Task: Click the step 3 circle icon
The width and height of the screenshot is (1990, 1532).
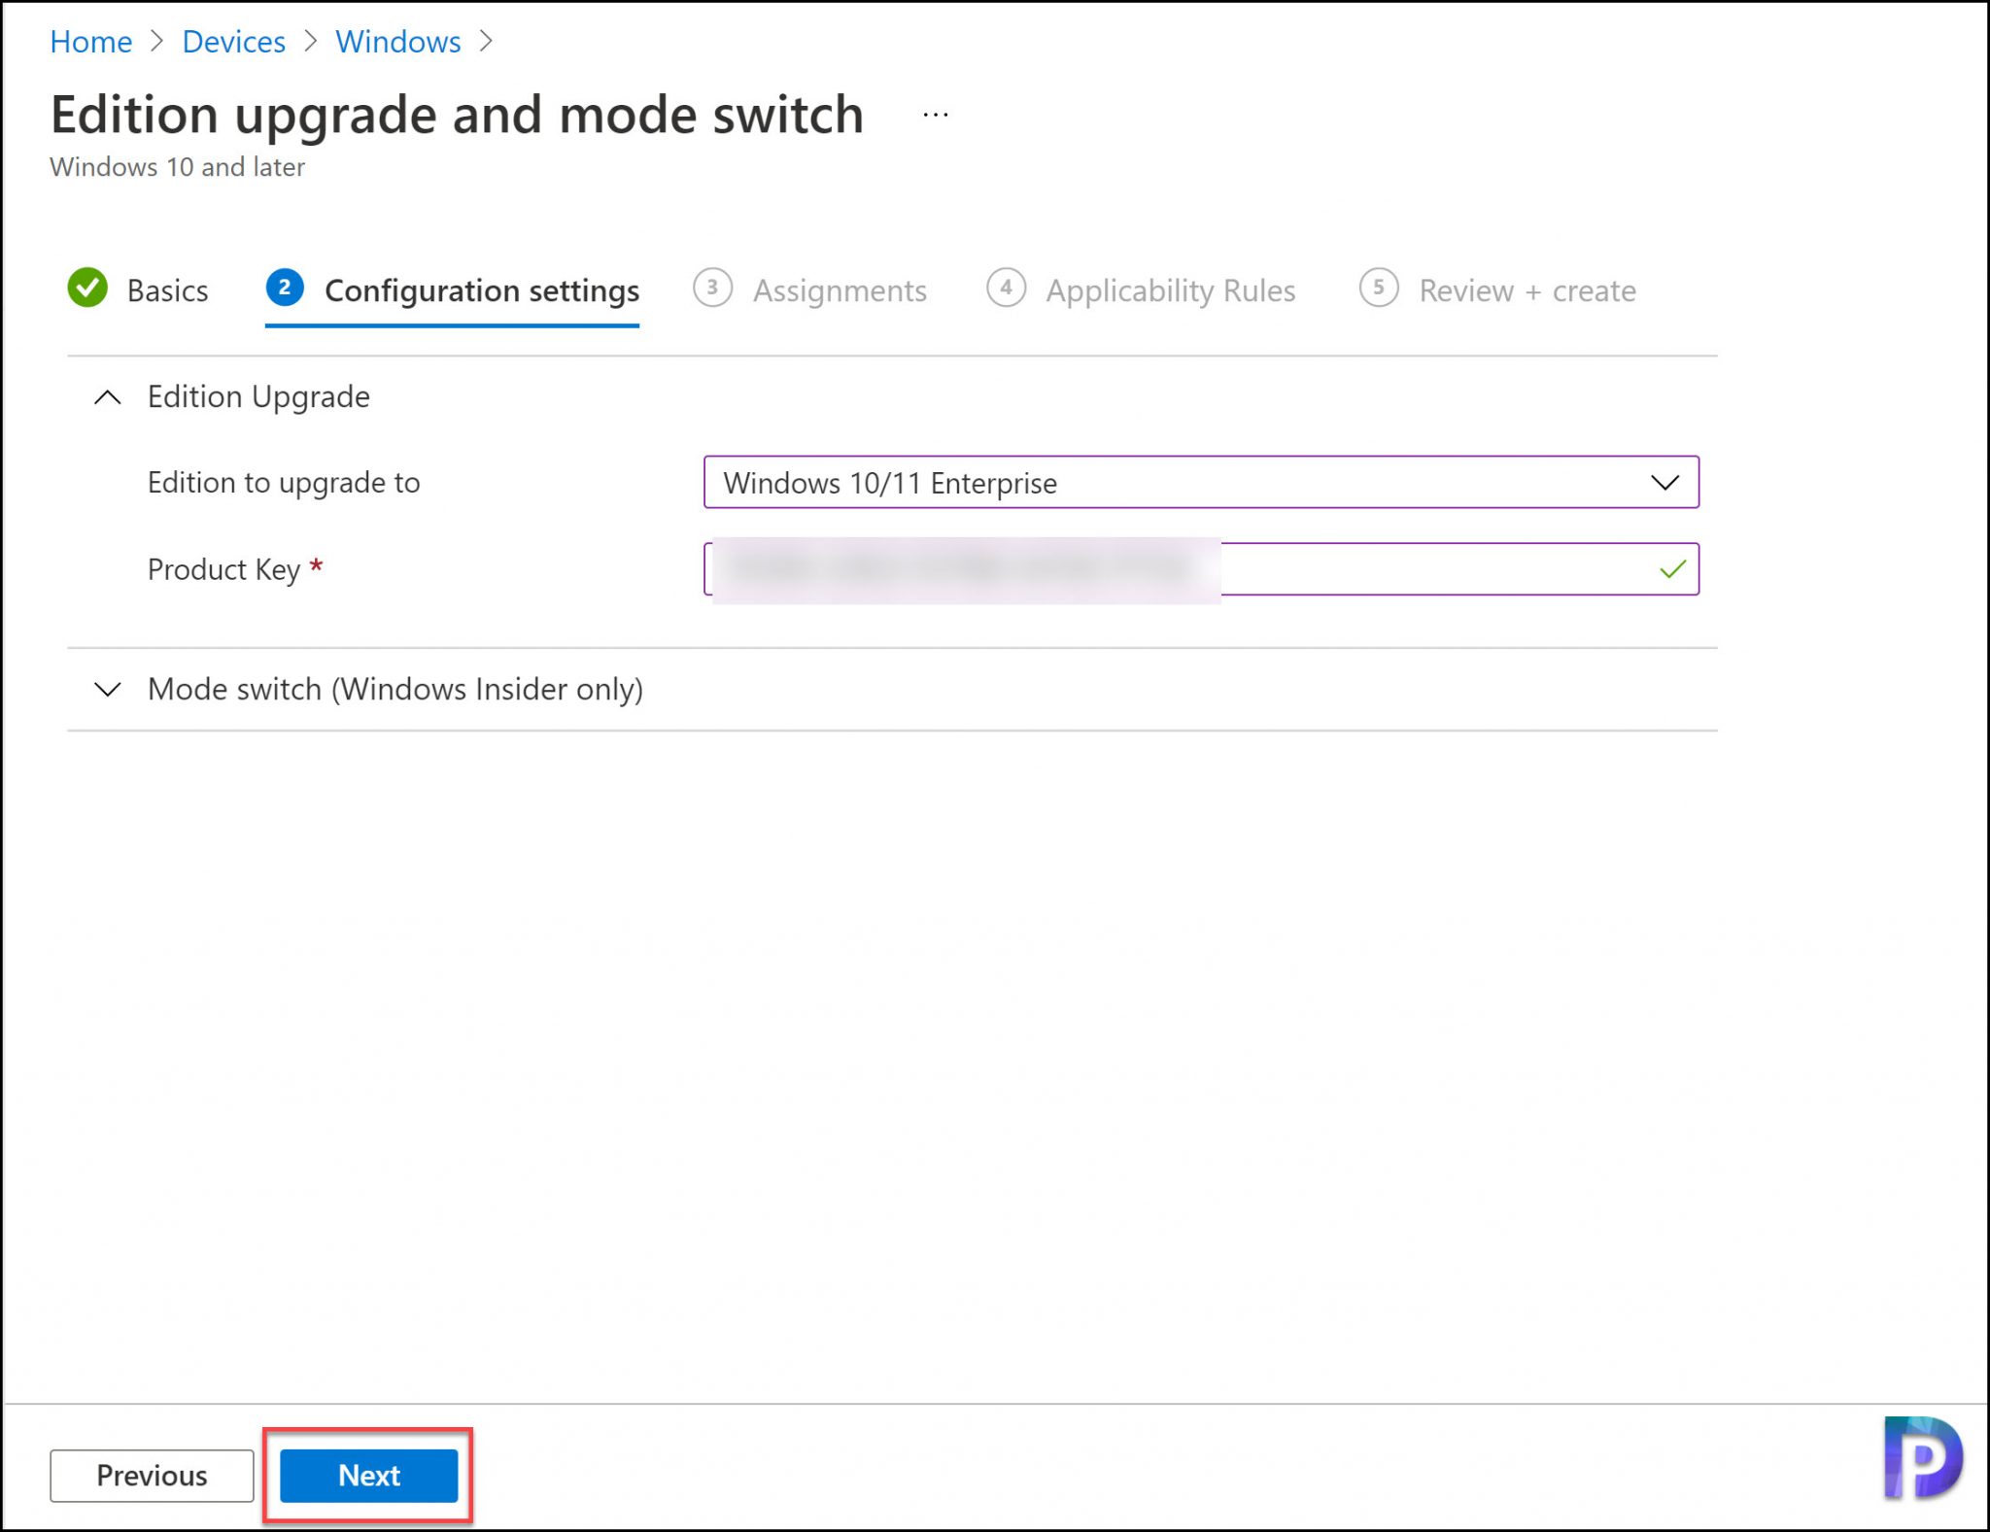Action: [x=712, y=289]
